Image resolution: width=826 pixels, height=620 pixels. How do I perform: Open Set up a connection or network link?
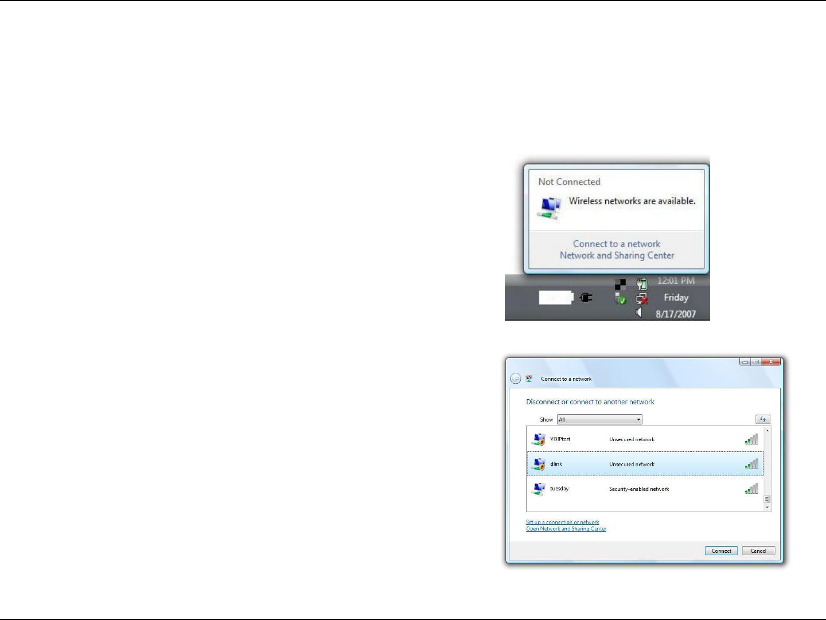point(562,522)
